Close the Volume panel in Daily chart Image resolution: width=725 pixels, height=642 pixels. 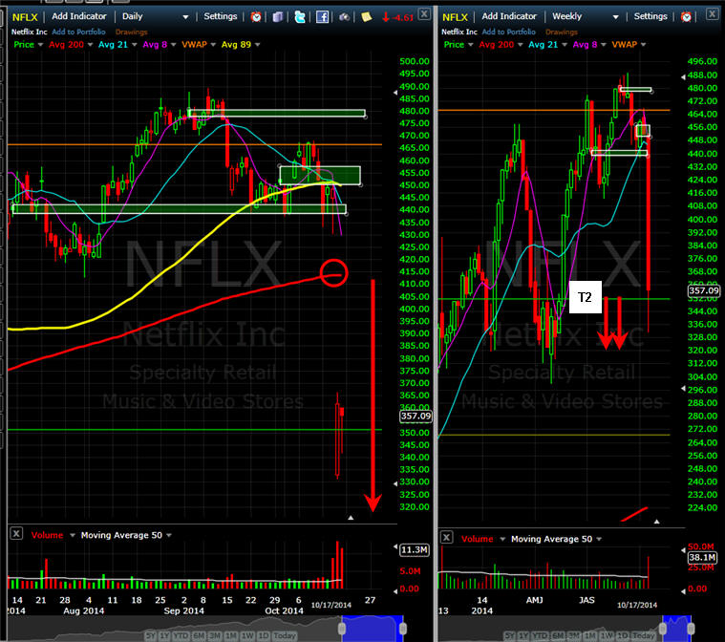pos(16,533)
